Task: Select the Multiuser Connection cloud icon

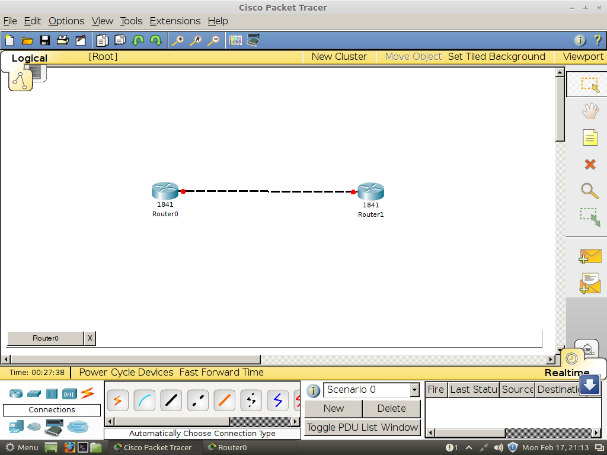Action: [78, 427]
